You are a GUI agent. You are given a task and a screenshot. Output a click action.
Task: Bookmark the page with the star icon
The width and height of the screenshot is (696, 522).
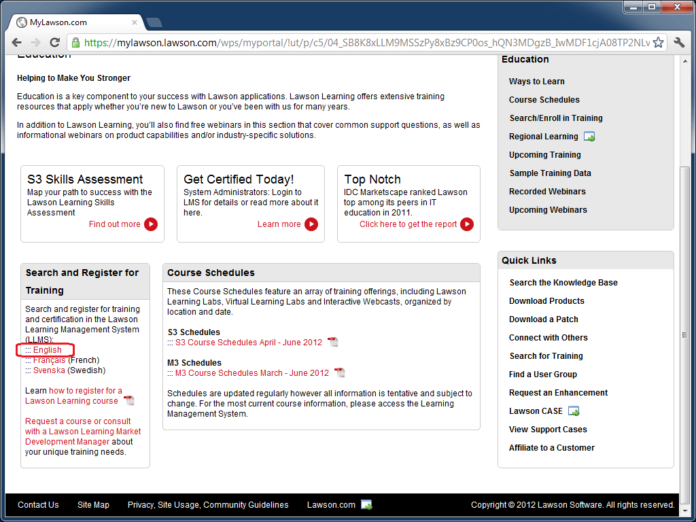(658, 41)
